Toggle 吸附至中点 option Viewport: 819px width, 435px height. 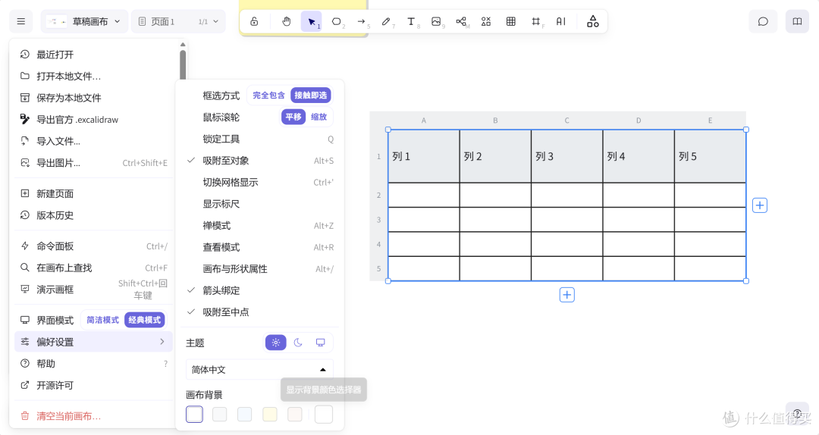point(260,312)
